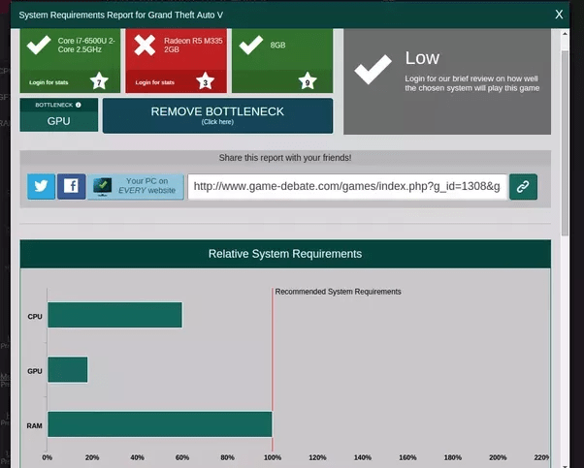Click the scrollbar up arrow
584x468 pixels.
(565, 34)
